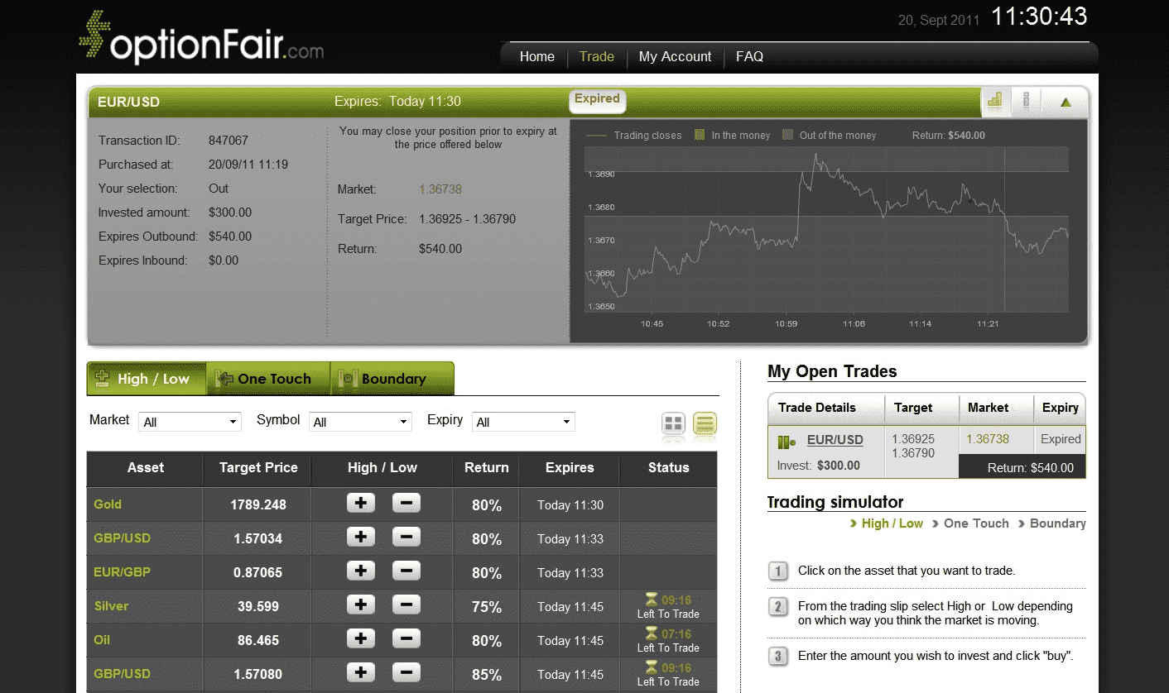1169x693 pixels.
Task: Click Transaction ID value 847067
Action: [229, 141]
